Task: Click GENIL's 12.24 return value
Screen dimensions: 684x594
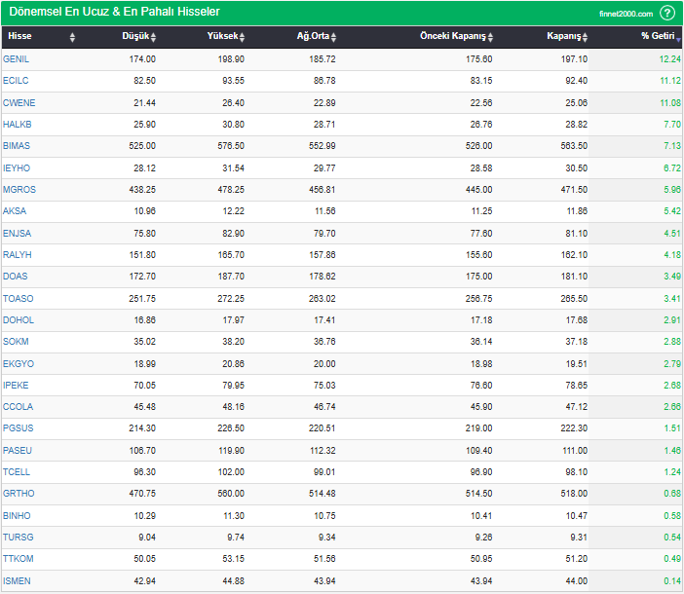Action: (668, 59)
